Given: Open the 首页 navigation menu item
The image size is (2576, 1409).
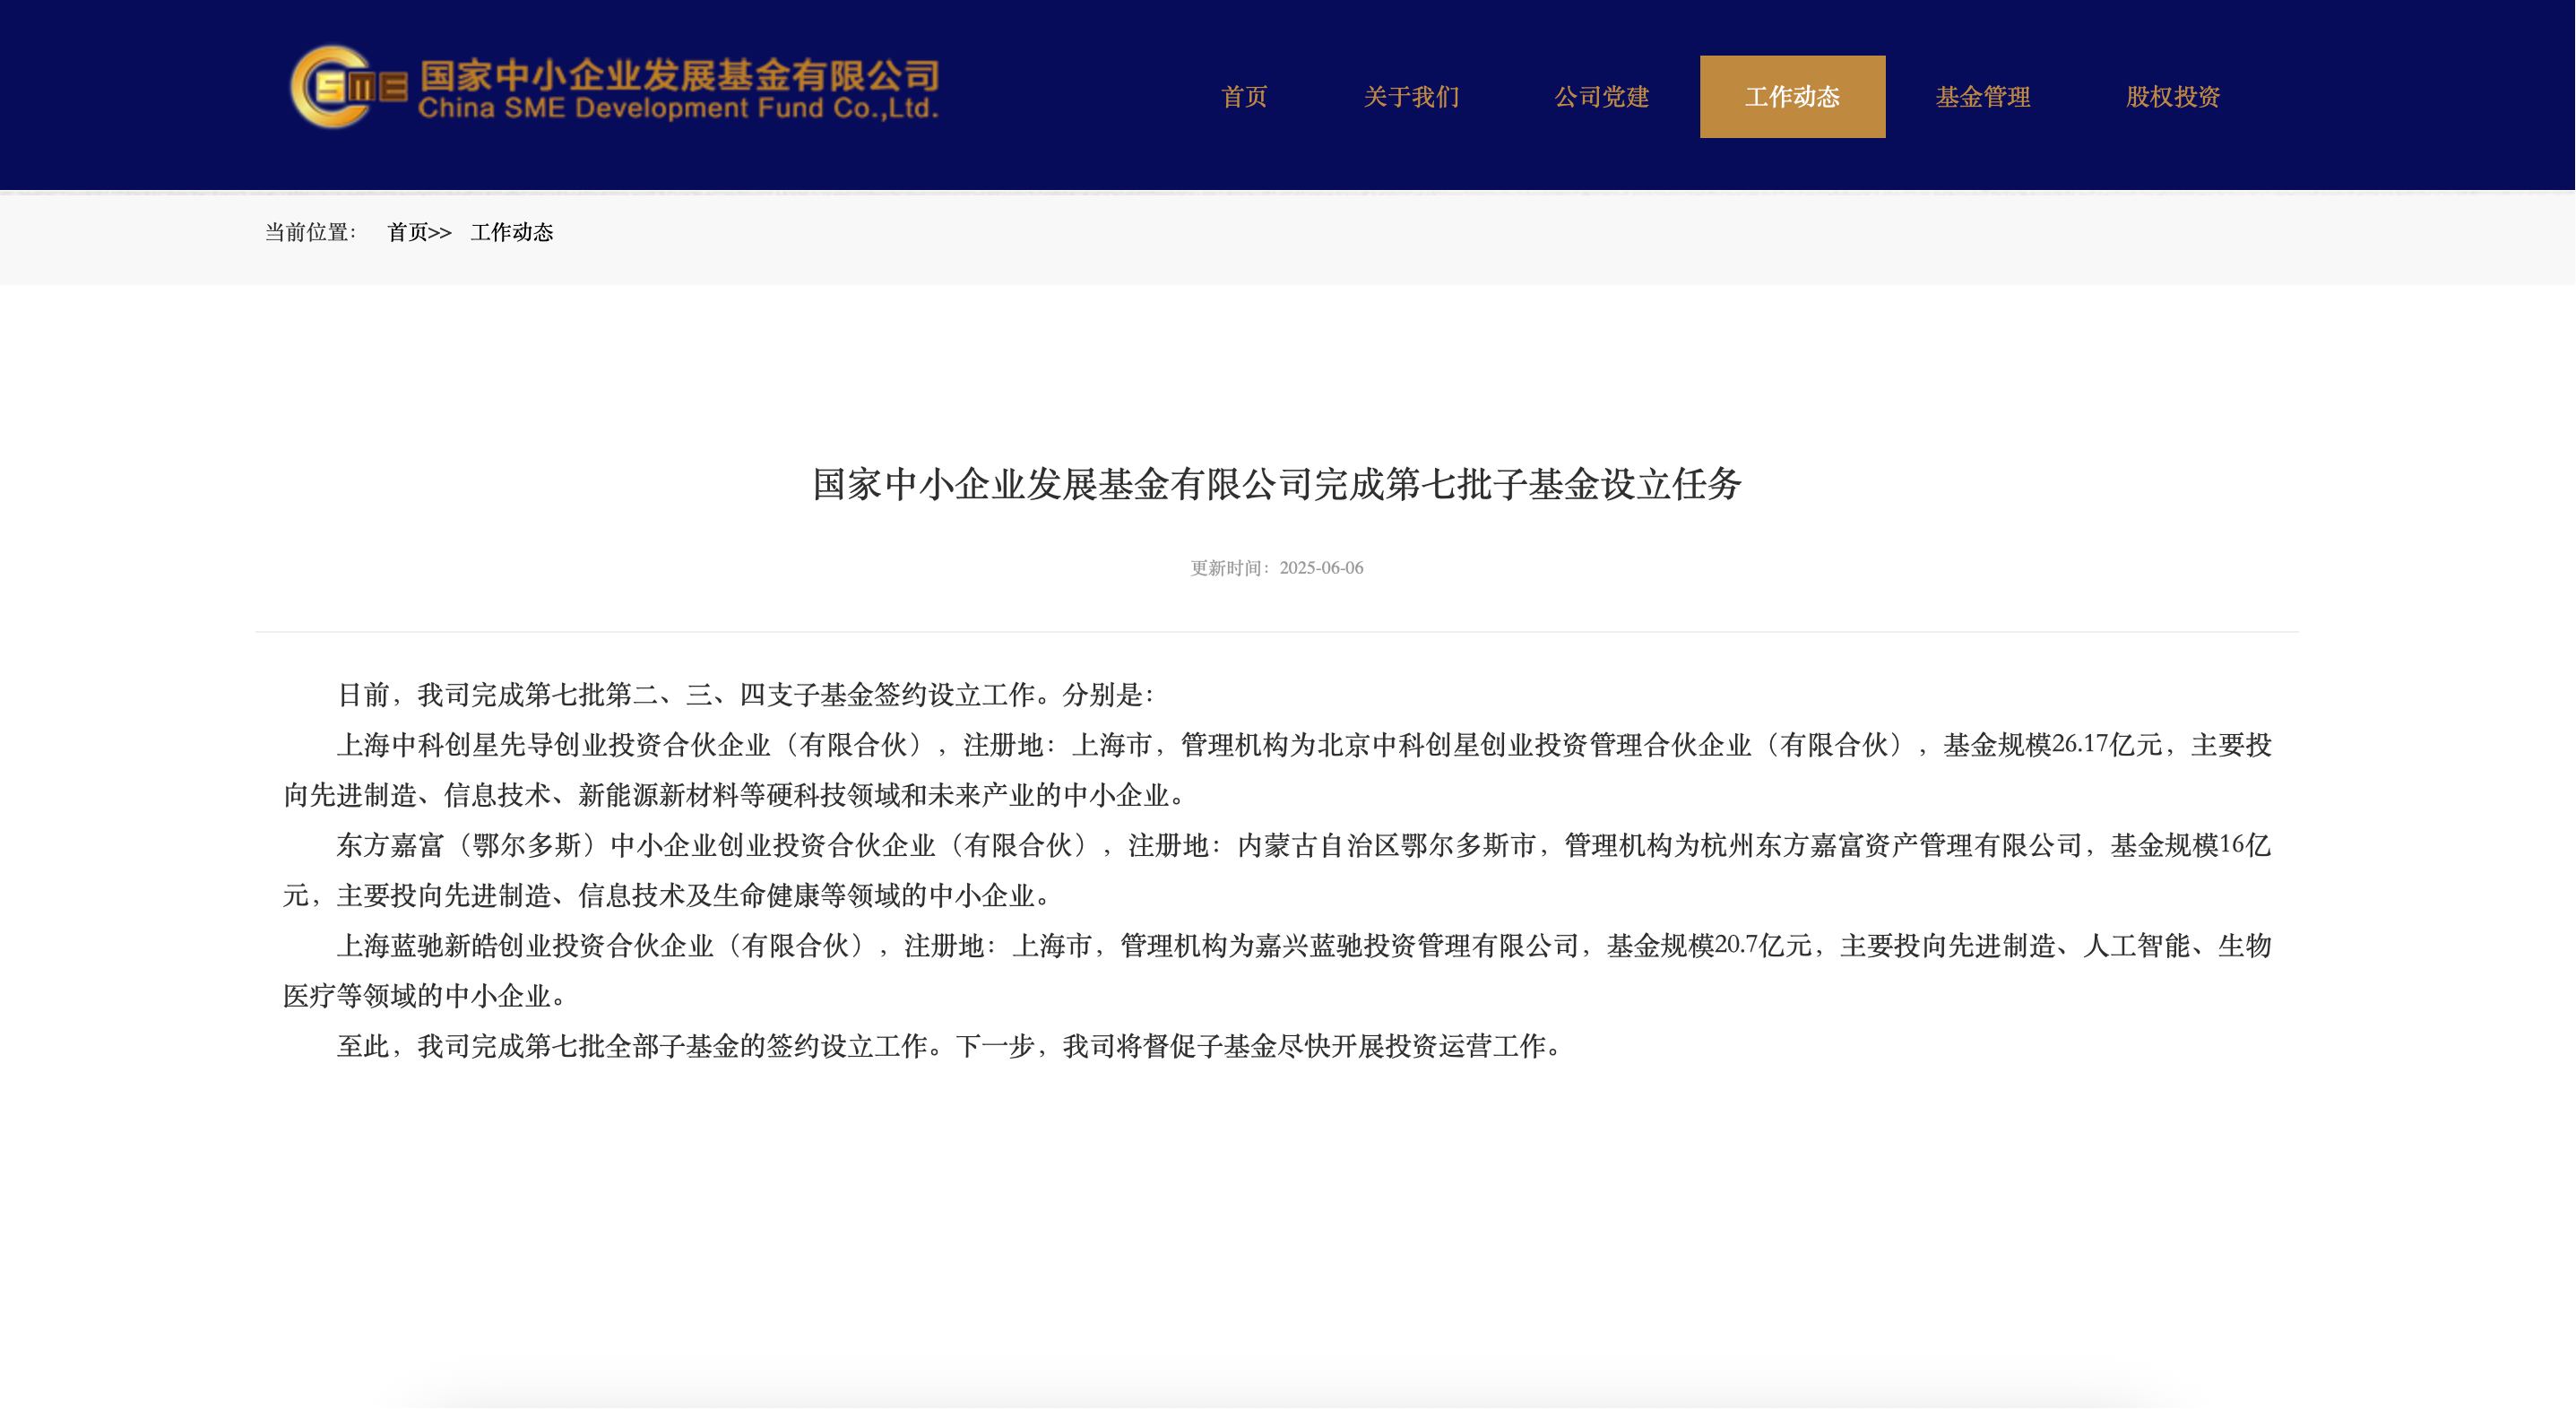Looking at the screenshot, I should pyautogui.click(x=1244, y=97).
